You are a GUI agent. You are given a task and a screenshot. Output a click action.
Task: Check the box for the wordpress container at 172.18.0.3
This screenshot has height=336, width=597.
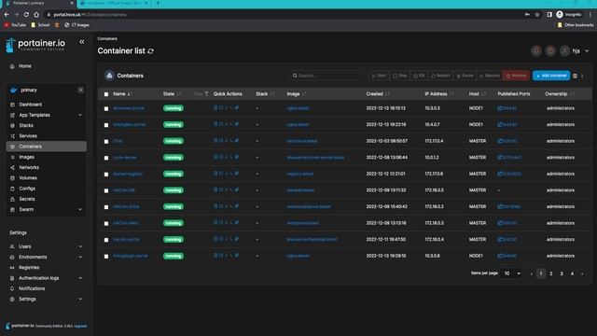point(106,223)
